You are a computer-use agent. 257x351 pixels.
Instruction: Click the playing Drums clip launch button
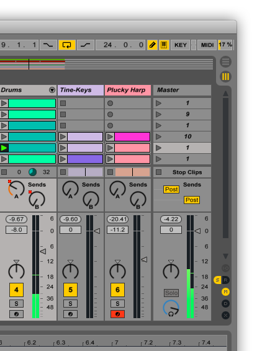coord(4,148)
